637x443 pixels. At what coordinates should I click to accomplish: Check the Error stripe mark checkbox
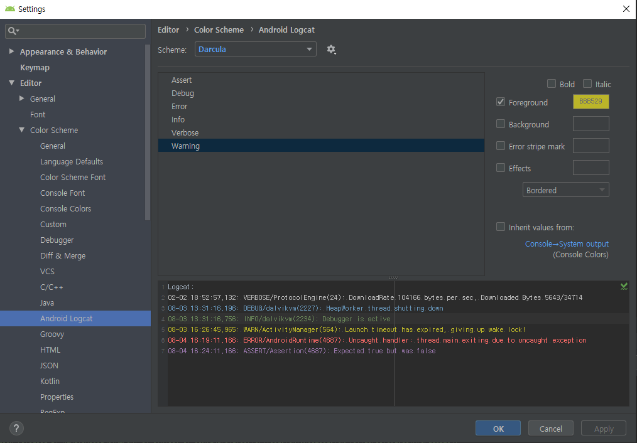pos(501,146)
